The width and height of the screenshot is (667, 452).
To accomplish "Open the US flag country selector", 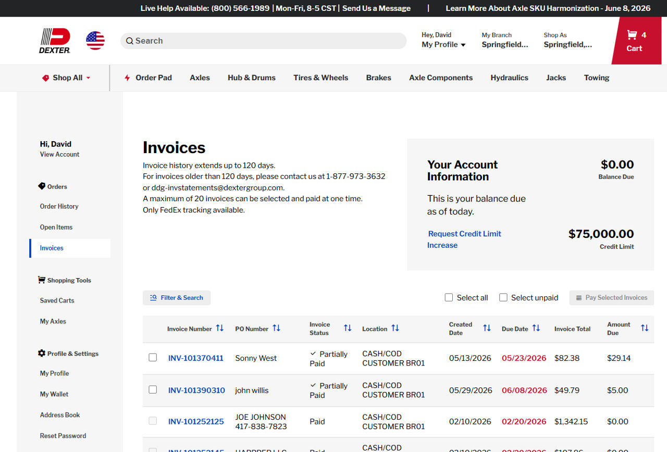I will pyautogui.click(x=95, y=41).
